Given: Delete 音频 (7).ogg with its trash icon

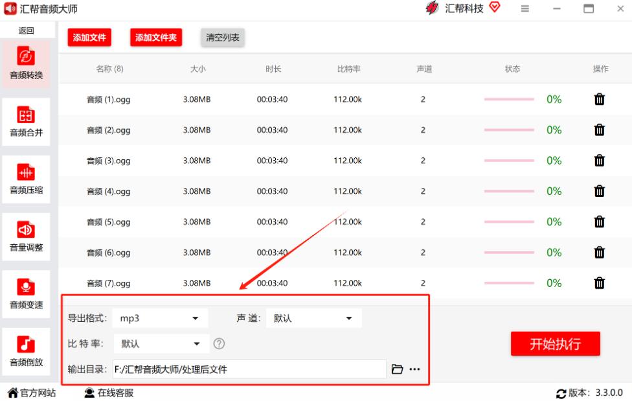Looking at the screenshot, I should (600, 283).
